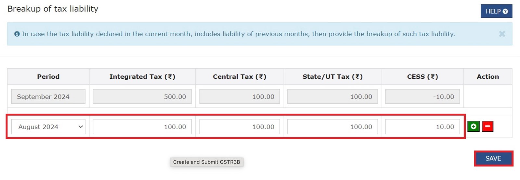The width and height of the screenshot is (520, 180).
Task: Click the August State/UT Tax input field
Action: [x=332, y=127]
